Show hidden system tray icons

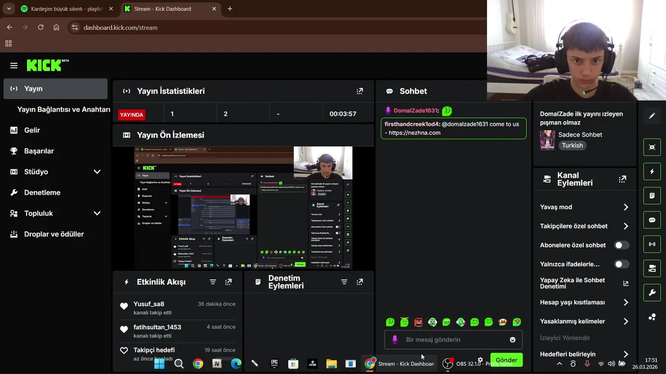coord(559,364)
